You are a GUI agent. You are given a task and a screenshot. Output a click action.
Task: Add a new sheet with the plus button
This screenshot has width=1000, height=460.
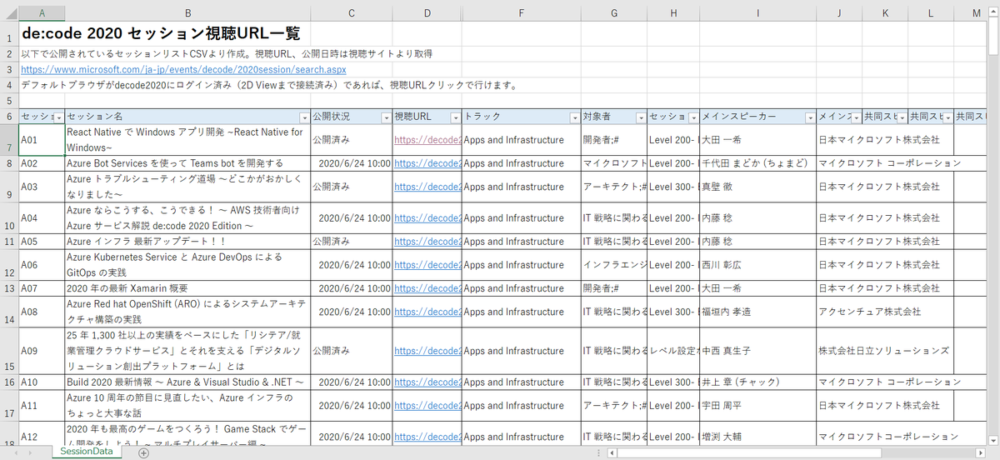point(143,453)
